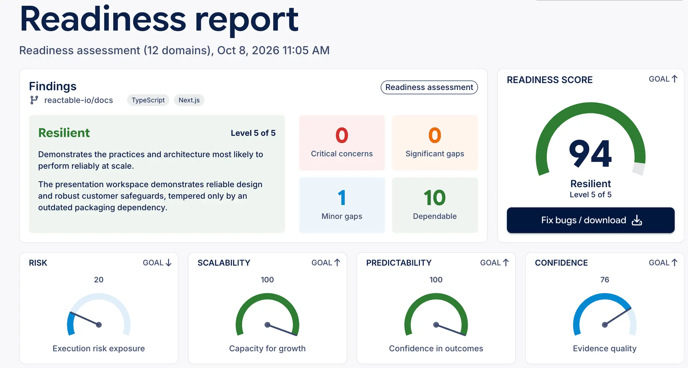Screen dimensions: 688x368
Task: Click the RISK card title
Action: (x=38, y=263)
